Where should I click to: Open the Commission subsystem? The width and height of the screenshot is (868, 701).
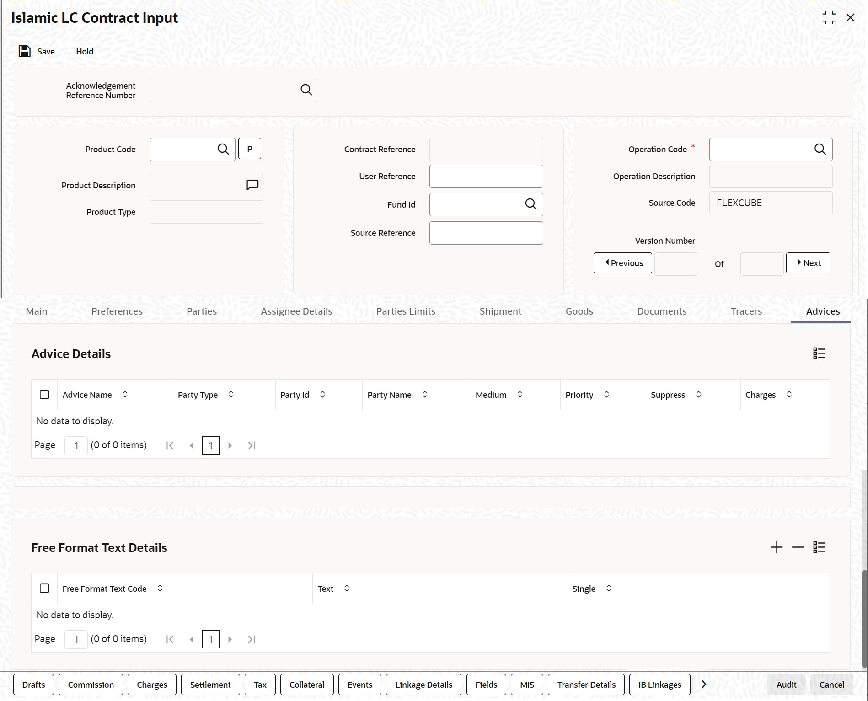(x=91, y=685)
